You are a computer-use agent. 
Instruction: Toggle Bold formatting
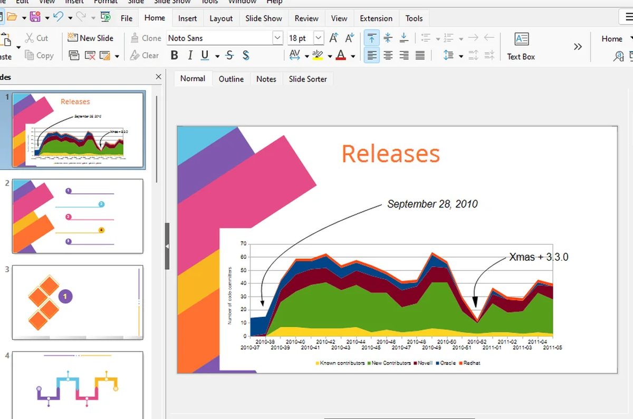click(175, 55)
